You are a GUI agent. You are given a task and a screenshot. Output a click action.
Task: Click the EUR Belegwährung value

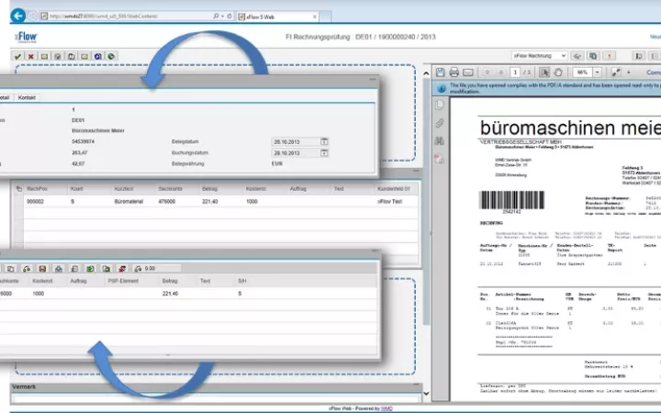pos(277,163)
